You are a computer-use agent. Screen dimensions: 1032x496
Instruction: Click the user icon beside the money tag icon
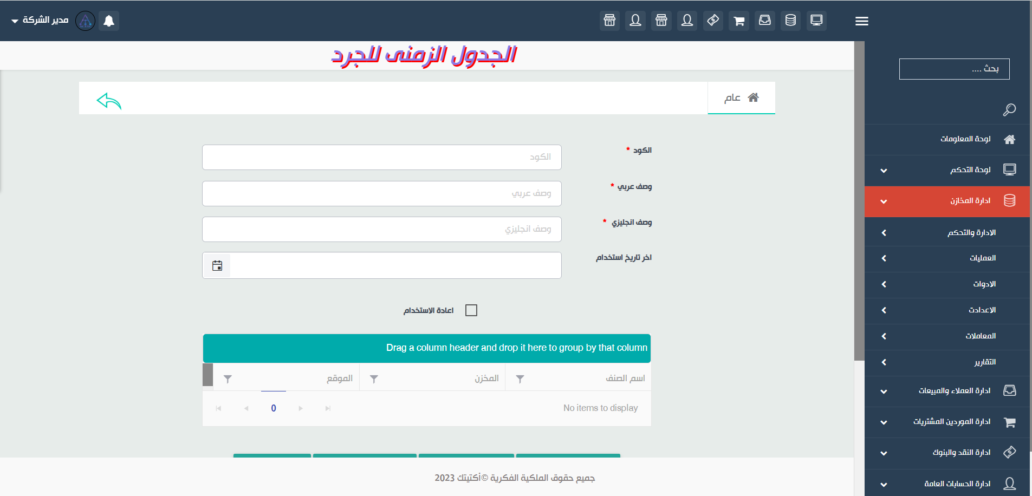click(687, 21)
